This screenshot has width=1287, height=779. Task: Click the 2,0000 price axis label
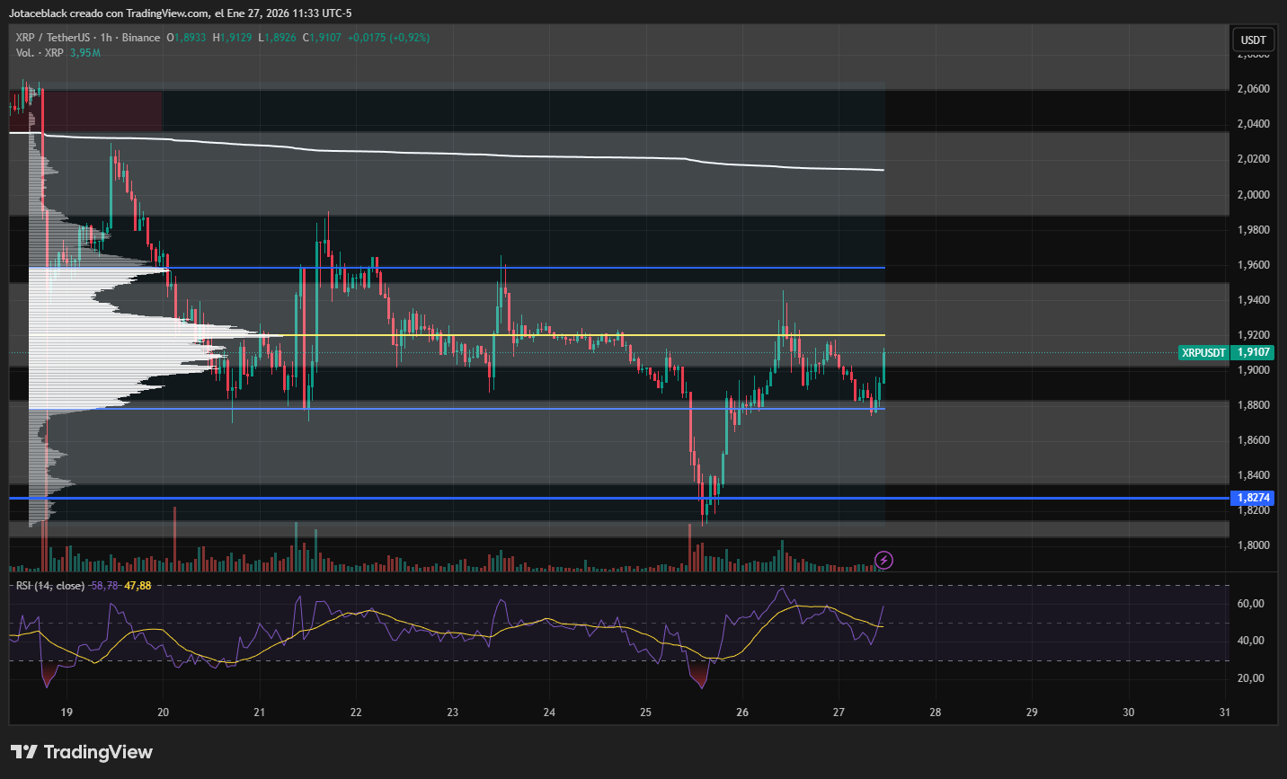1253,195
